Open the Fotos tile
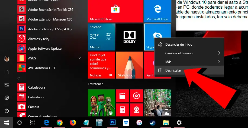Screen dimensions: 248x128 [x=158, y=103]
